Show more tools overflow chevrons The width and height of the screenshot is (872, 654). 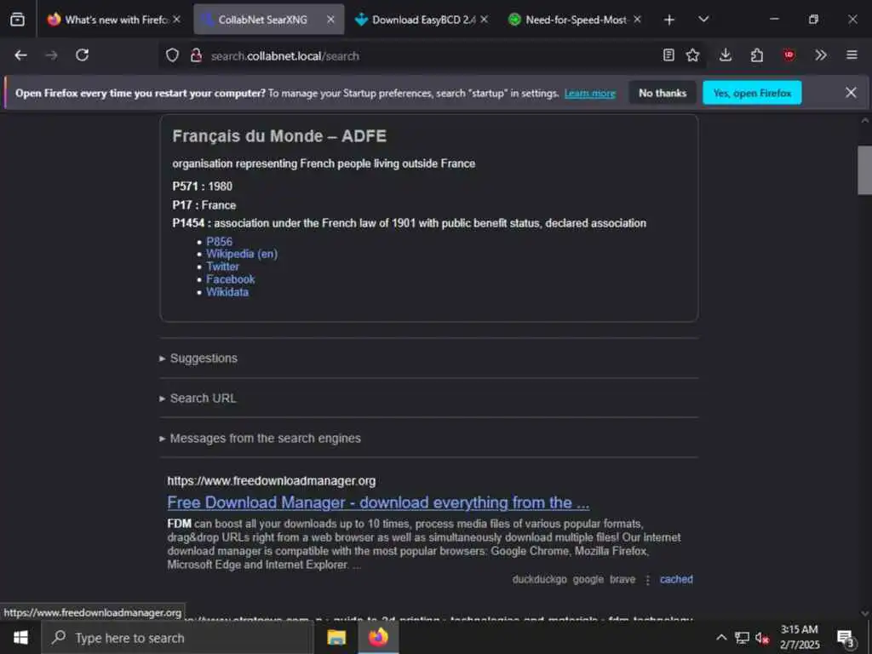tap(820, 55)
